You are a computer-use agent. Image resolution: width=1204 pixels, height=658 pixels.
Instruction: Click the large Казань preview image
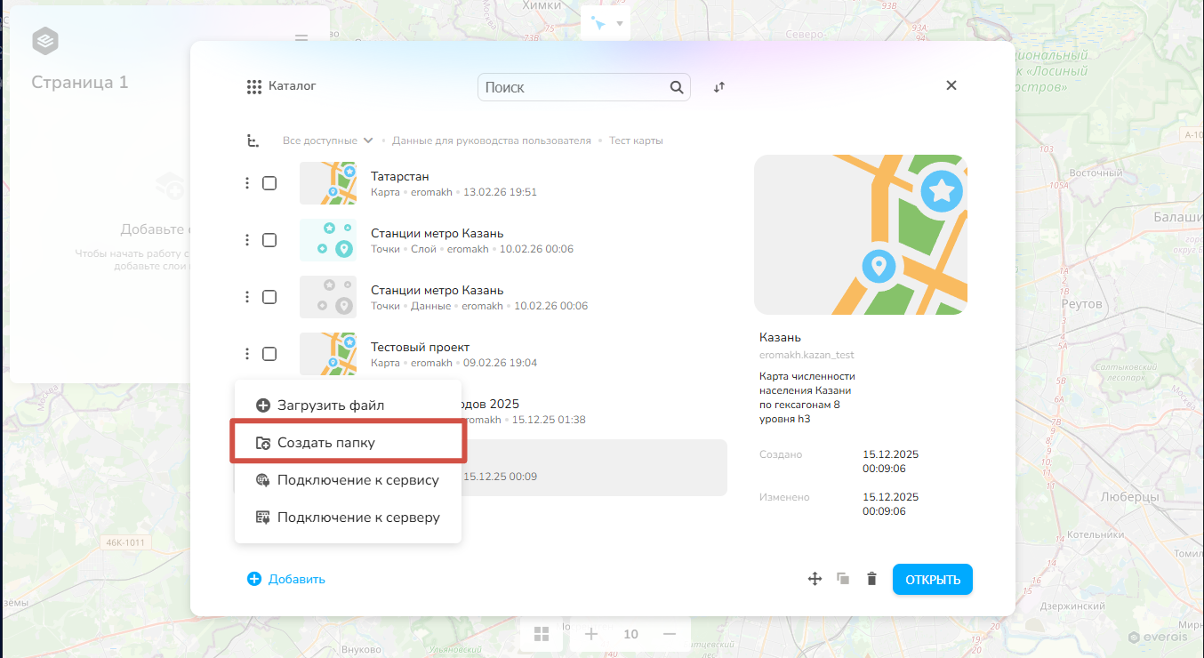pos(861,235)
